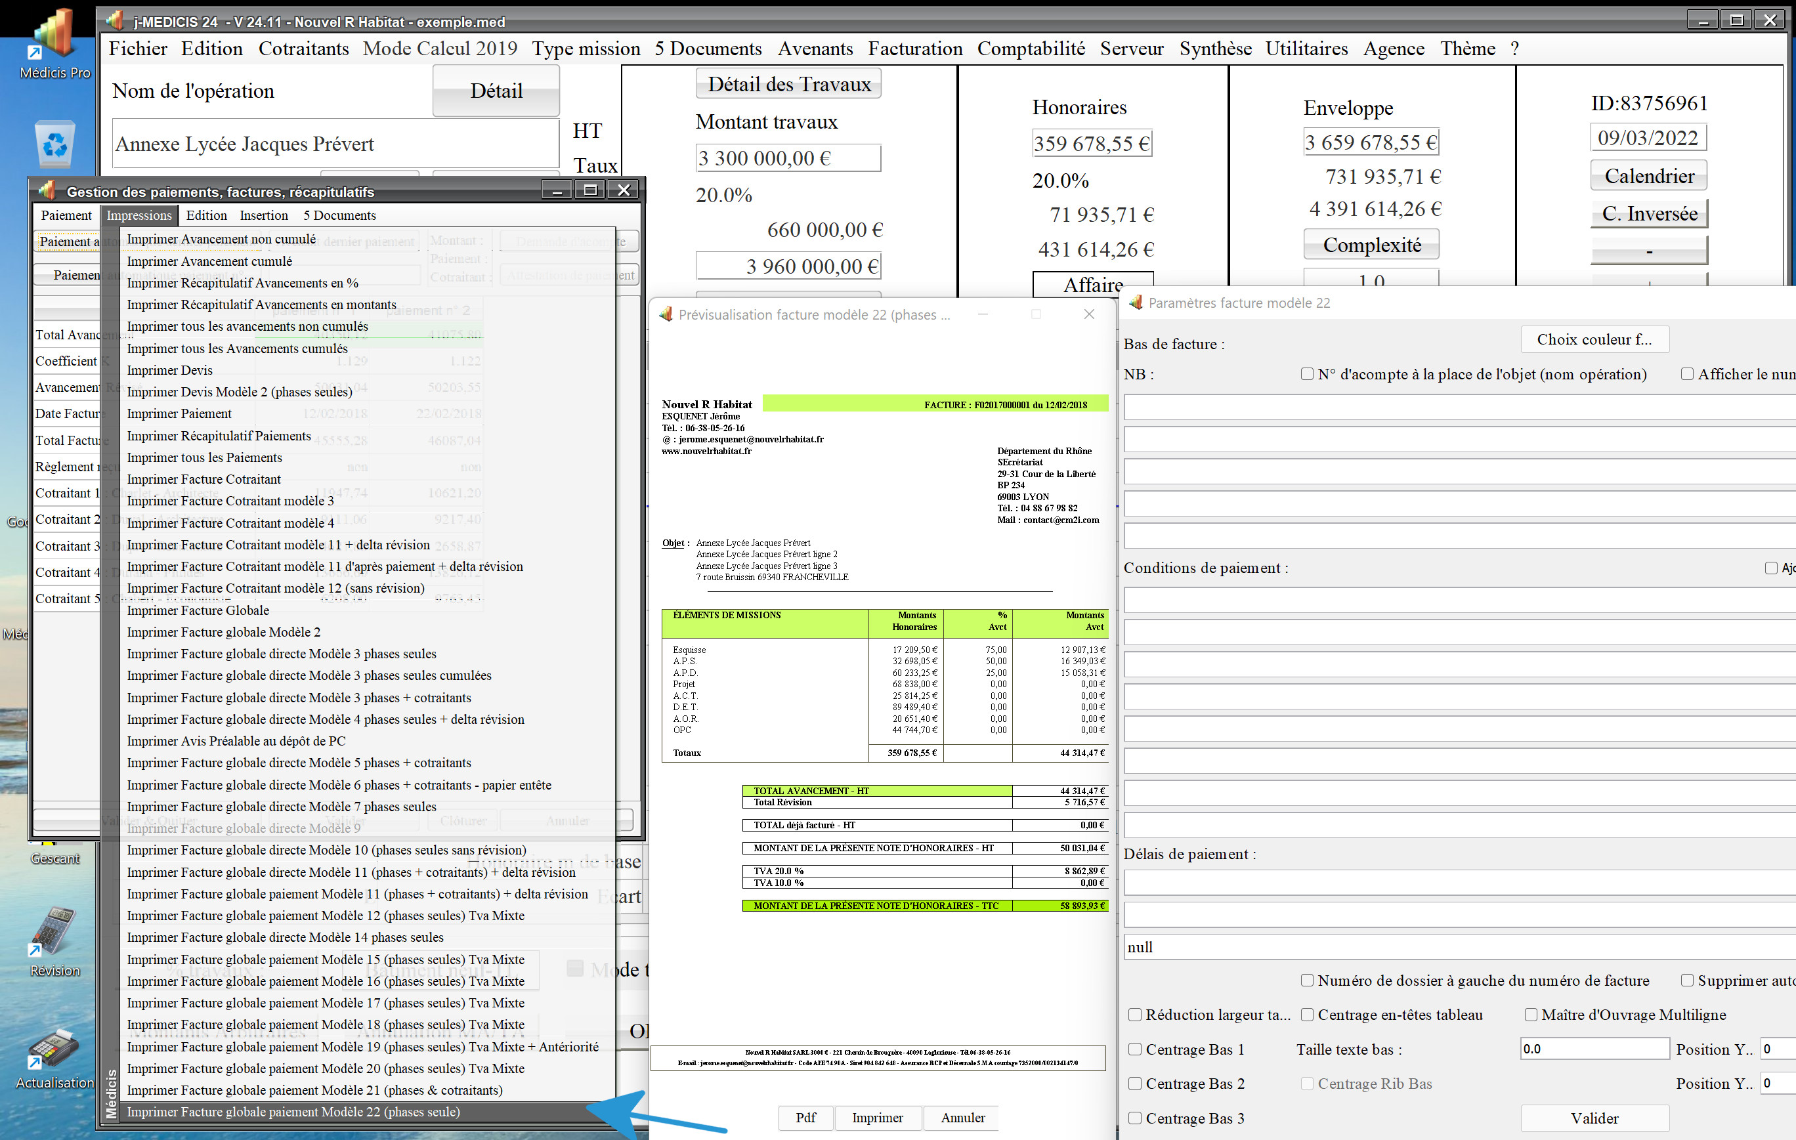
Task: Open the Facturation menu
Action: [x=915, y=49]
